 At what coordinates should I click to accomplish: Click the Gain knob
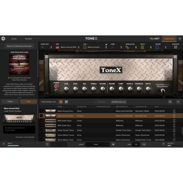point(66,88)
